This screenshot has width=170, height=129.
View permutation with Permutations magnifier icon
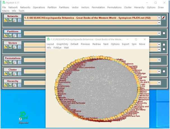15,62
